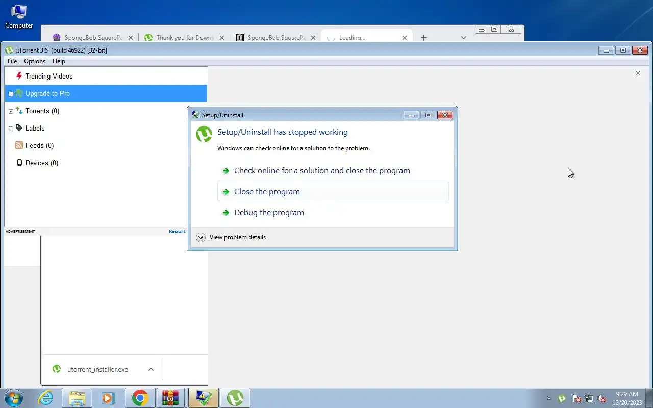Open WinRAR on the taskbar
The height and width of the screenshot is (408, 653).
[x=171, y=398]
